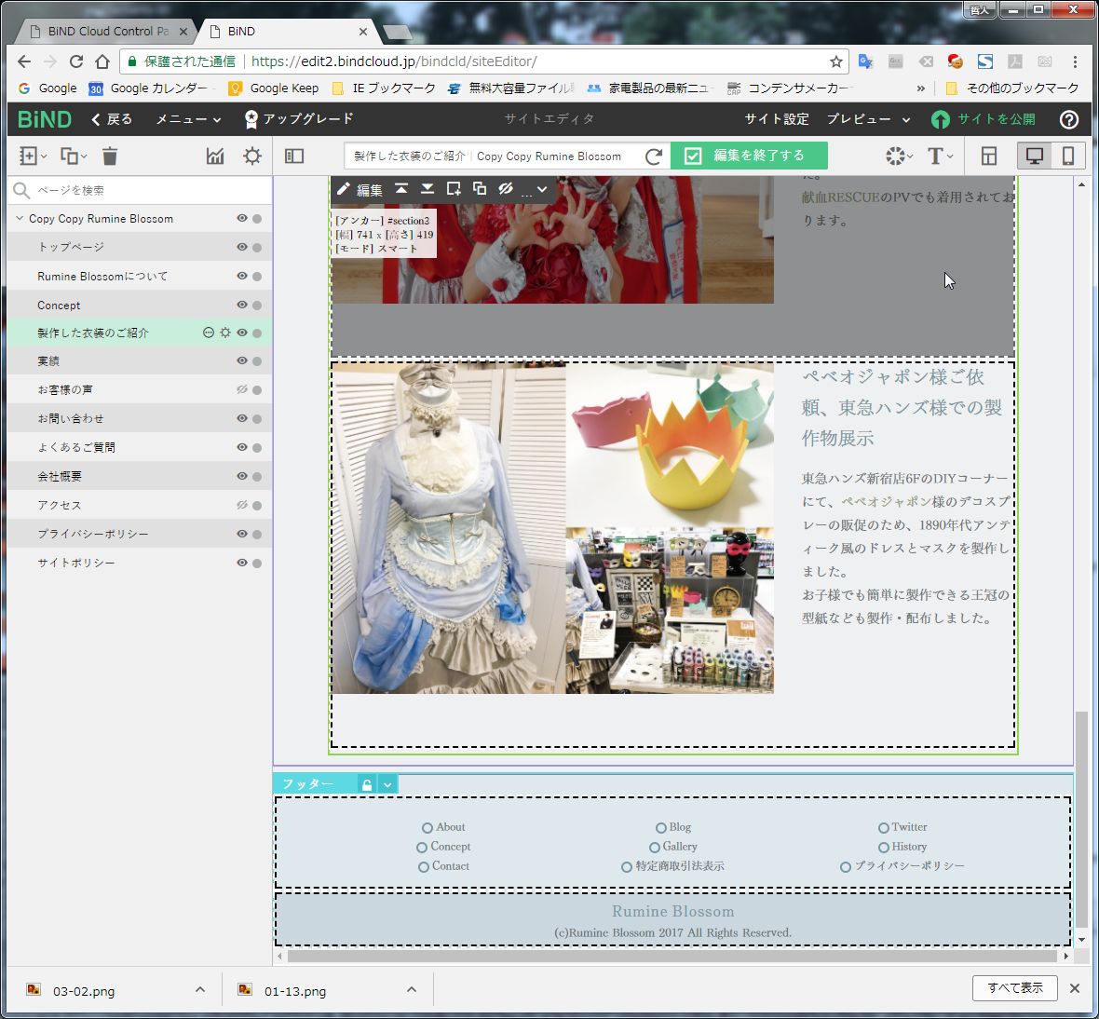Switch to desktop preview mode
This screenshot has width=1099, height=1019.
pyautogui.click(x=1034, y=156)
